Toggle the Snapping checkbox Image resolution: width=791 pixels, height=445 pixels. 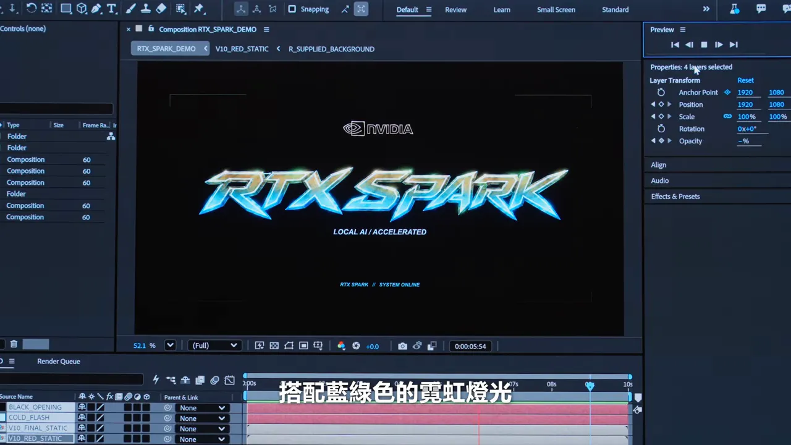click(x=292, y=9)
